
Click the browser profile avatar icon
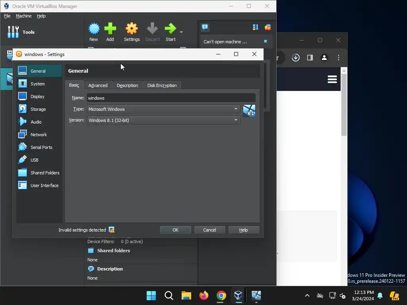click(324, 58)
